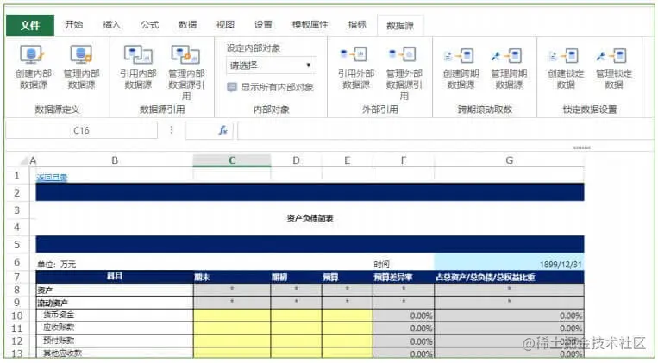Viewport: 658px width, 363px height.
Task: Click 引用内部数据源 icon
Action: pos(138,54)
